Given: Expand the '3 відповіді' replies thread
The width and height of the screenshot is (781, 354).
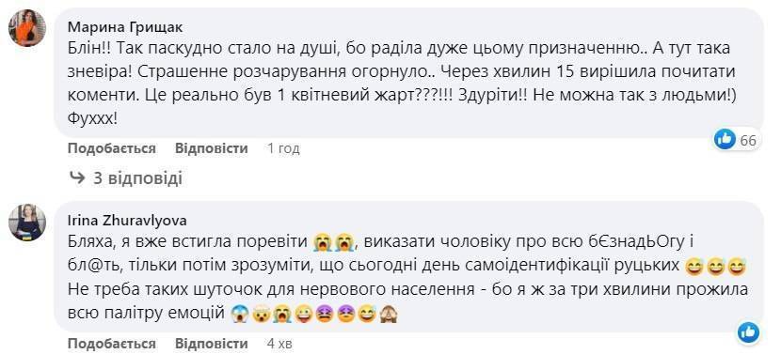Looking at the screenshot, I should (137, 178).
